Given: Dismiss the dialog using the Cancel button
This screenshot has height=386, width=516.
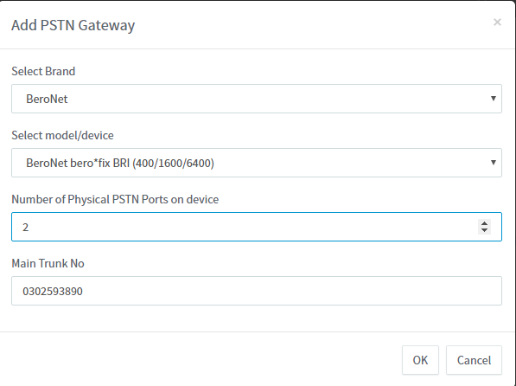Looking at the screenshot, I should 474,360.
